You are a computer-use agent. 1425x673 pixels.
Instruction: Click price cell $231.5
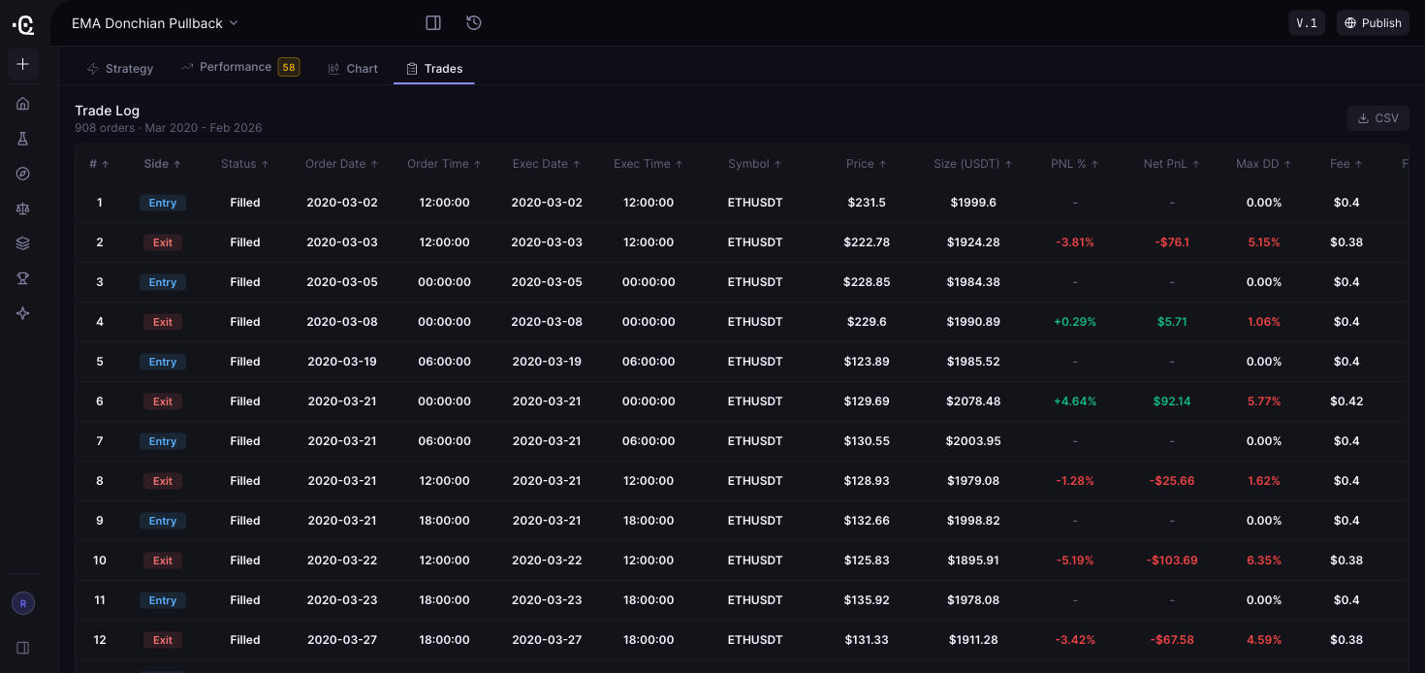coord(867,203)
